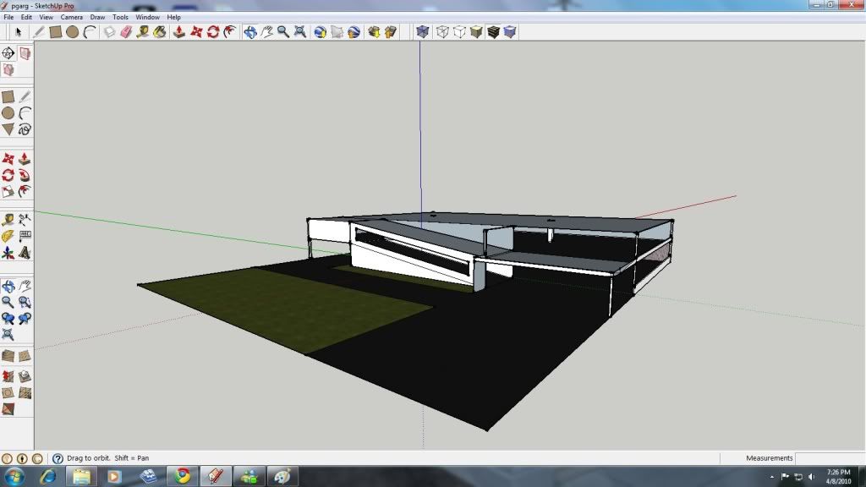The width and height of the screenshot is (866, 487).
Task: Select the Polygon tool in left toolbar
Action: (x=8, y=129)
